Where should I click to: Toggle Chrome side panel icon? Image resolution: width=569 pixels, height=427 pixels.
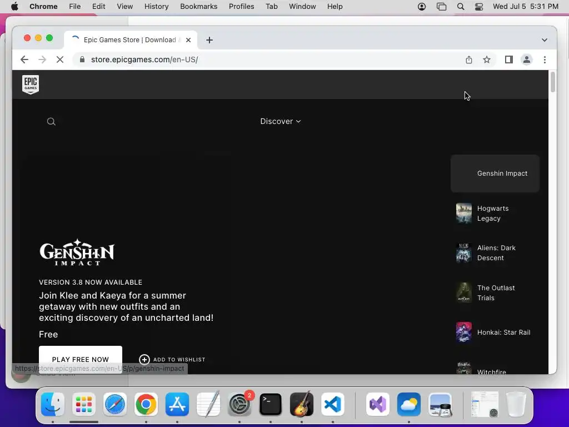pos(509,59)
